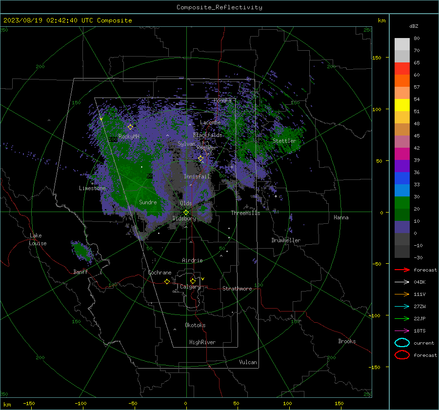
Task: Click the Drumheller map label
Action: 286,240
